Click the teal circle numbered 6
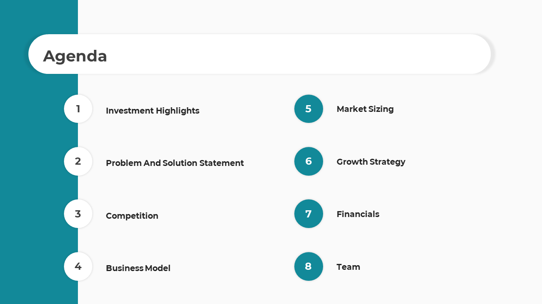The width and height of the screenshot is (542, 304). coord(309,161)
